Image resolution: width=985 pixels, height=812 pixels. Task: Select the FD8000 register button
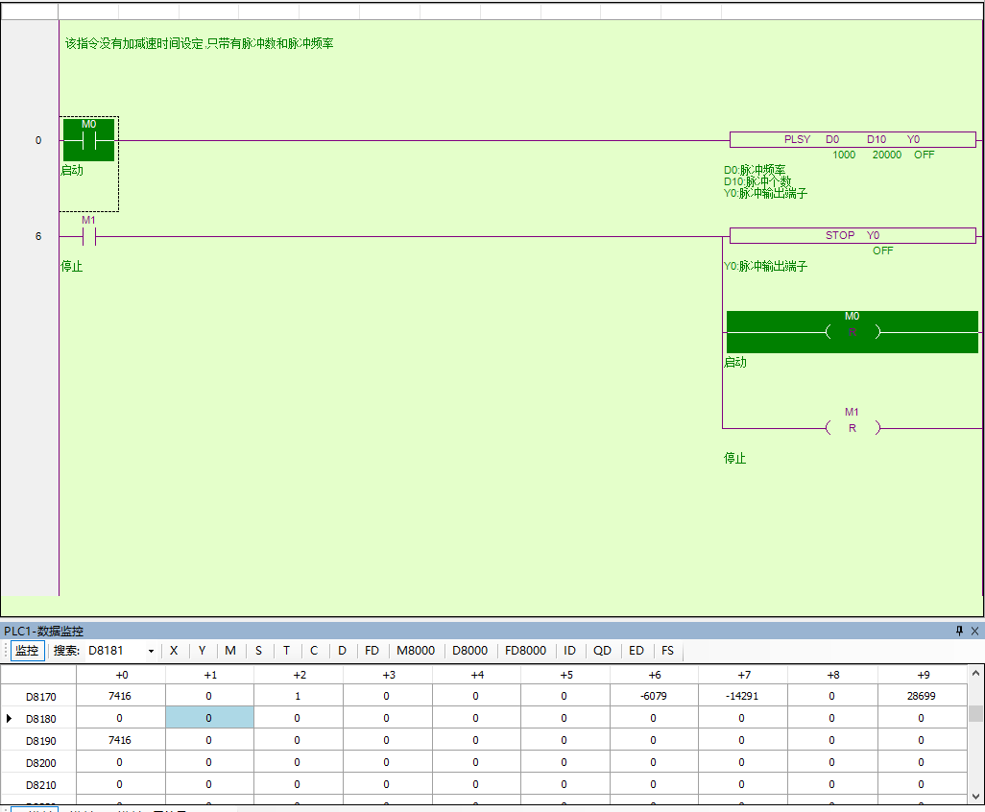pos(525,651)
